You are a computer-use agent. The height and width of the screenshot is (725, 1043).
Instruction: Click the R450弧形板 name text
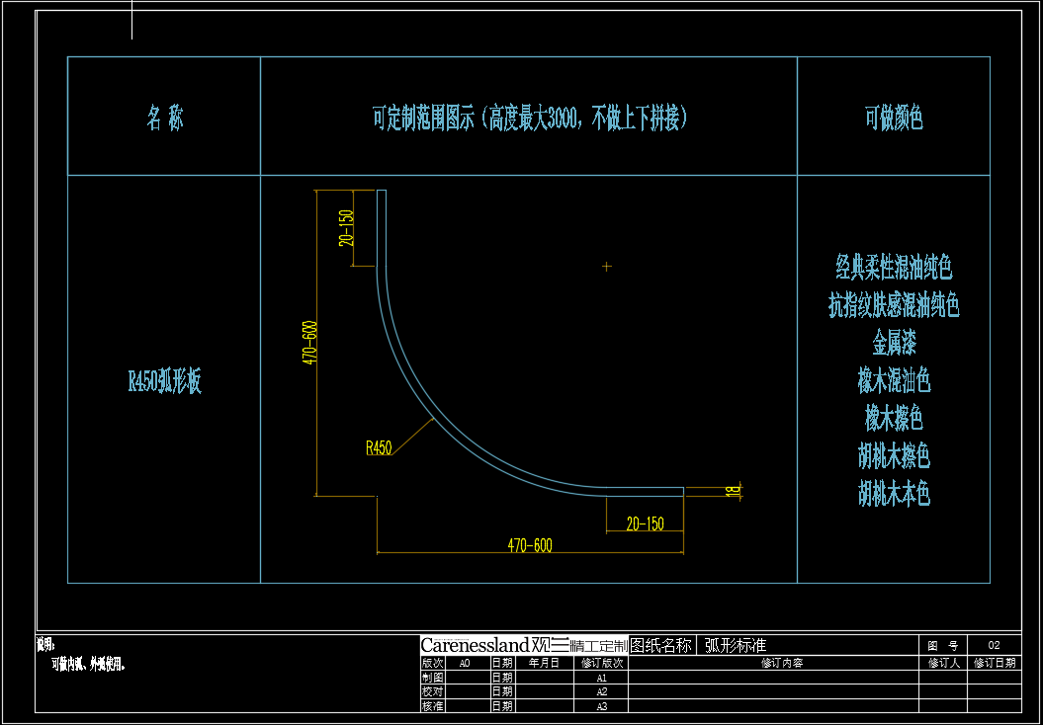tap(164, 382)
